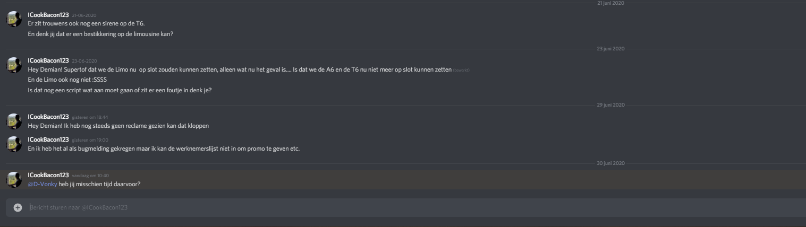Select ICookBacon123 username on today's 10:40 message
The height and width of the screenshot is (227, 806).
coord(48,175)
